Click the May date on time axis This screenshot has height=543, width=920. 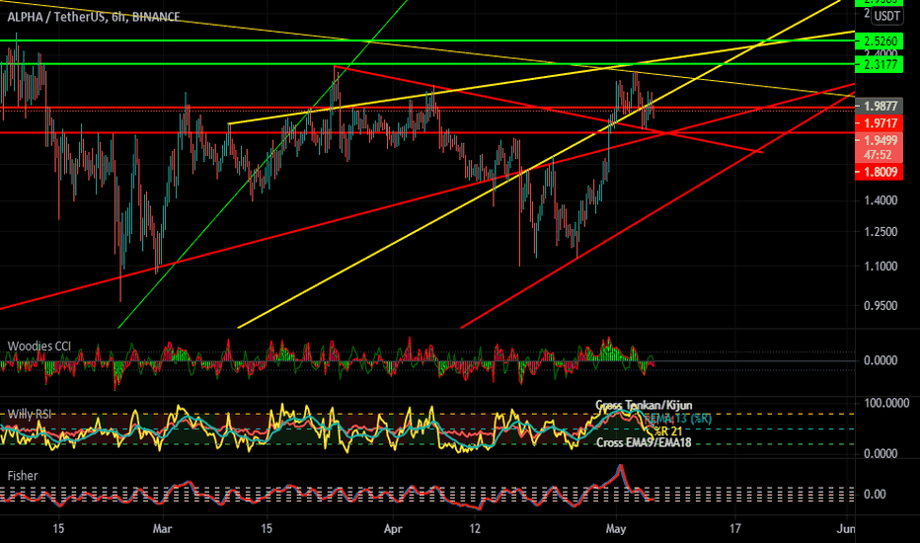(616, 529)
